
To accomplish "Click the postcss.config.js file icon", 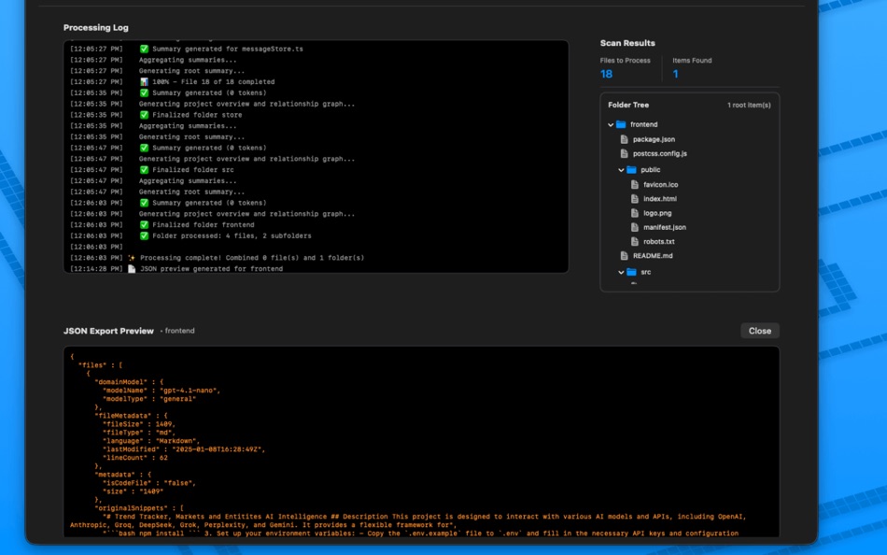I will coord(624,152).
